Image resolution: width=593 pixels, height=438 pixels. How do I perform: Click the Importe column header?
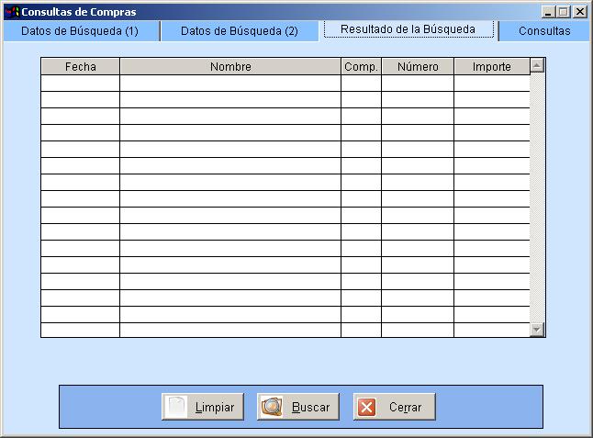pyautogui.click(x=491, y=67)
